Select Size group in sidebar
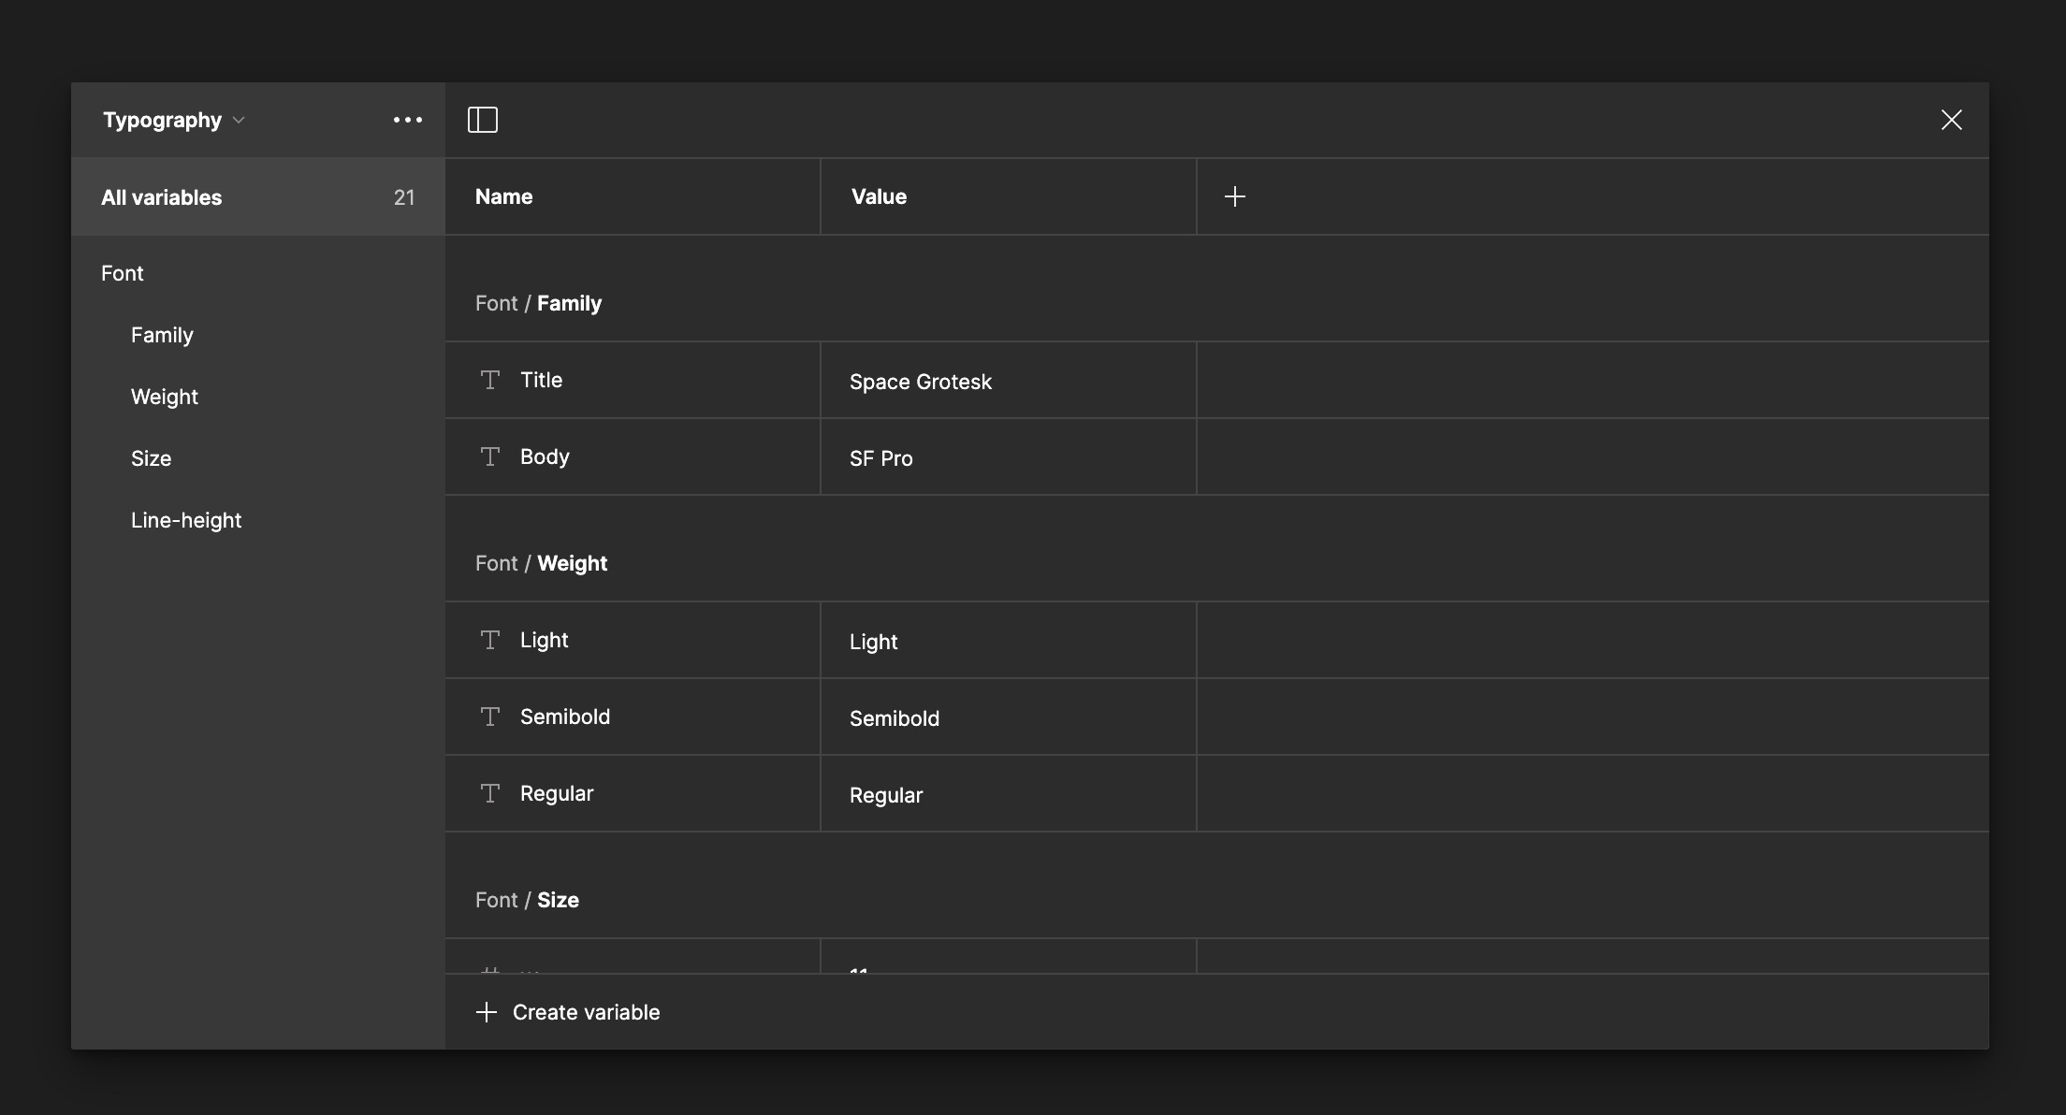Image resolution: width=2066 pixels, height=1115 pixels. pos(152,458)
